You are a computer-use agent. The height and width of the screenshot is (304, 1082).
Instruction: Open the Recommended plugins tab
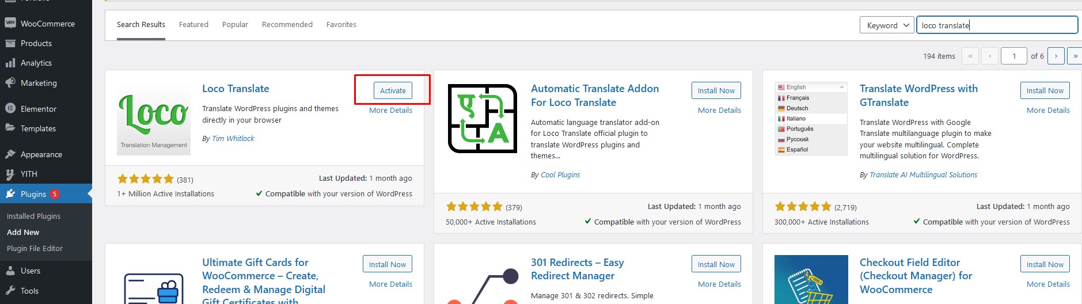[287, 24]
